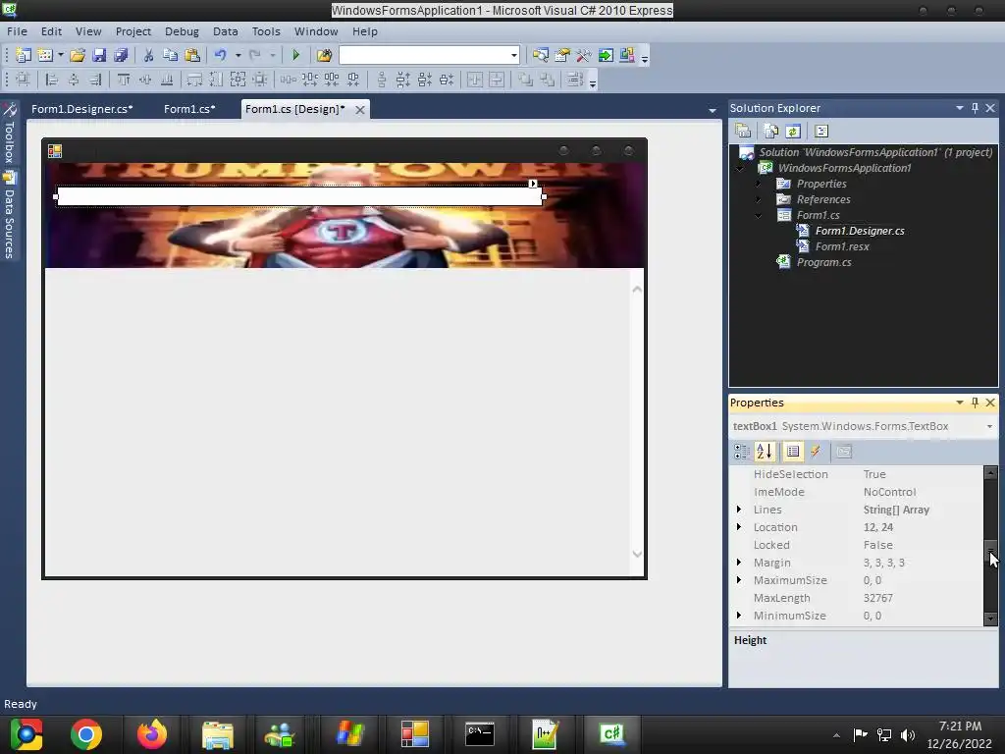The height and width of the screenshot is (754, 1005).
Task: Open the Data Sources side panel tab
Action: [9, 215]
